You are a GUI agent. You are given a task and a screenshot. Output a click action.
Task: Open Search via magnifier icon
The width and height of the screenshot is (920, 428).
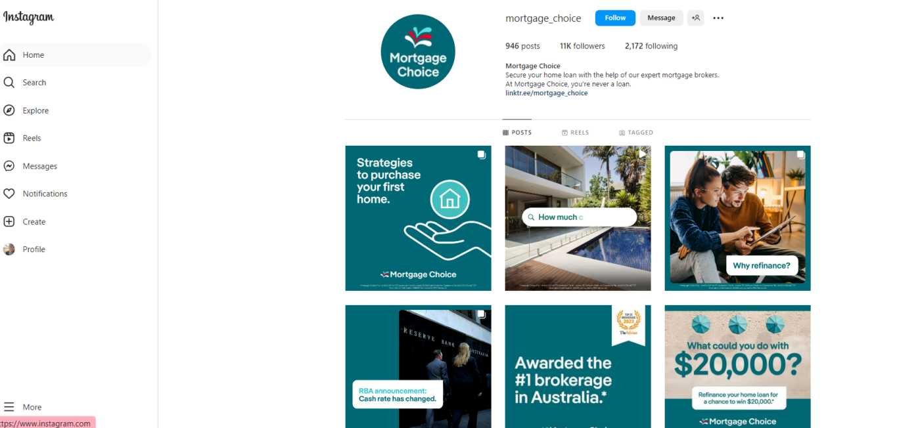tap(9, 83)
